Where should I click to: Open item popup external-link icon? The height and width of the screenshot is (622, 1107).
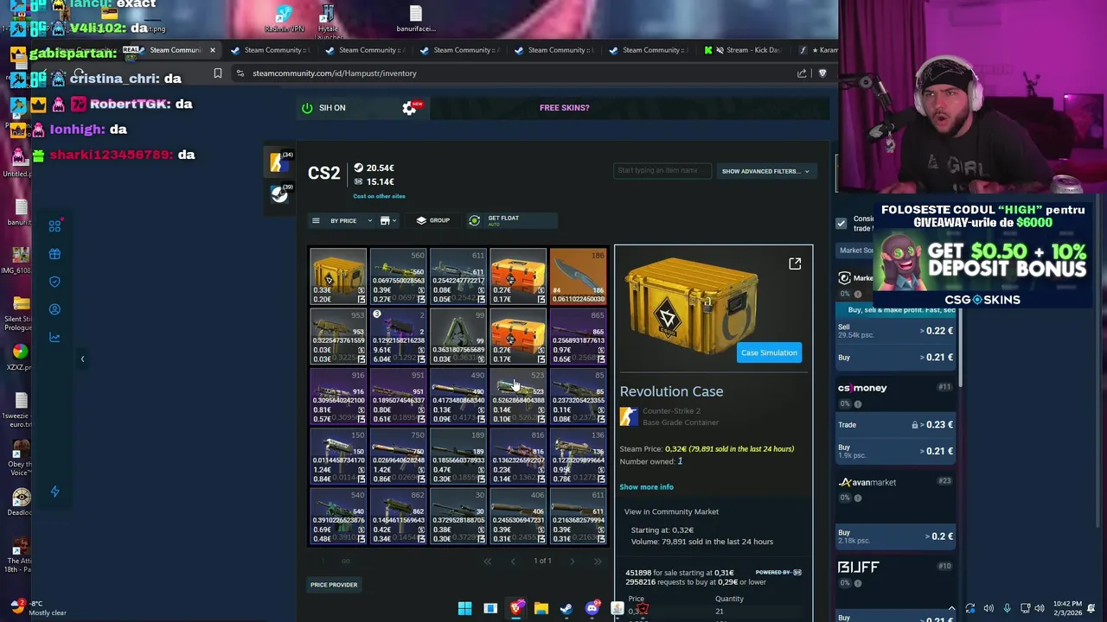795,263
